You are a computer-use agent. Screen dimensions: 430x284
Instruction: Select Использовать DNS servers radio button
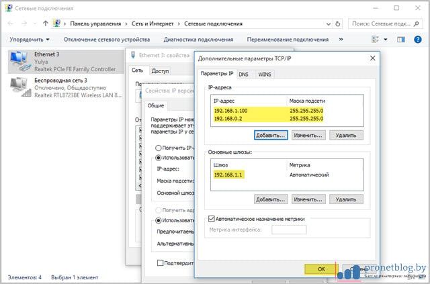pyautogui.click(x=159, y=220)
